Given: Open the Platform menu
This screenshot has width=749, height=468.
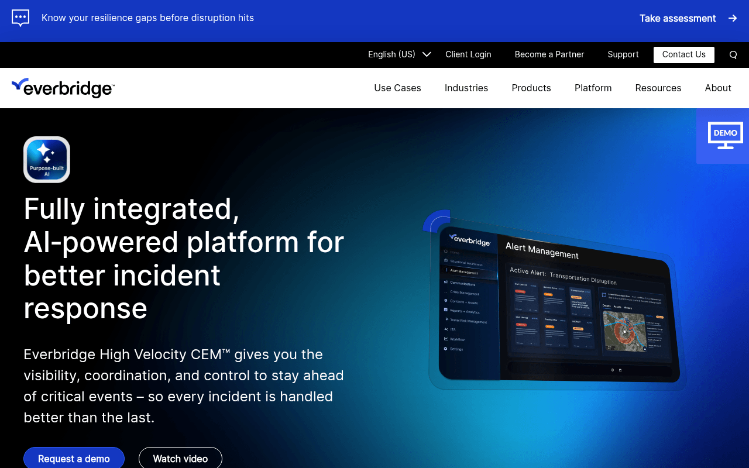Looking at the screenshot, I should click(x=593, y=88).
